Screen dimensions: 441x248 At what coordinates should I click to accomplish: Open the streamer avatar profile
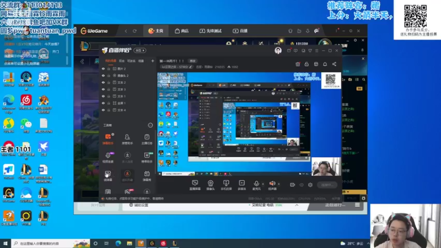tap(278, 51)
